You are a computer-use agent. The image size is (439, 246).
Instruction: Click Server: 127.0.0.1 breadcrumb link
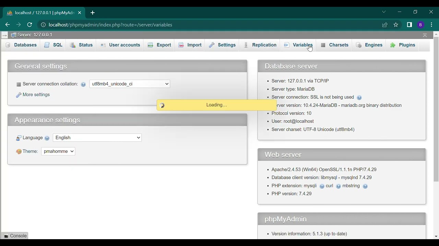tap(35, 35)
